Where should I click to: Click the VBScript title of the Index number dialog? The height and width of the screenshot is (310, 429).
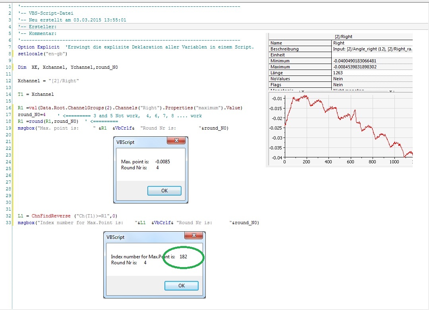[x=115, y=237]
